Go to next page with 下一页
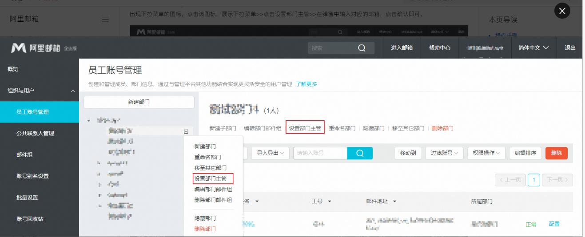The width and height of the screenshot is (585, 237). (x=557, y=180)
